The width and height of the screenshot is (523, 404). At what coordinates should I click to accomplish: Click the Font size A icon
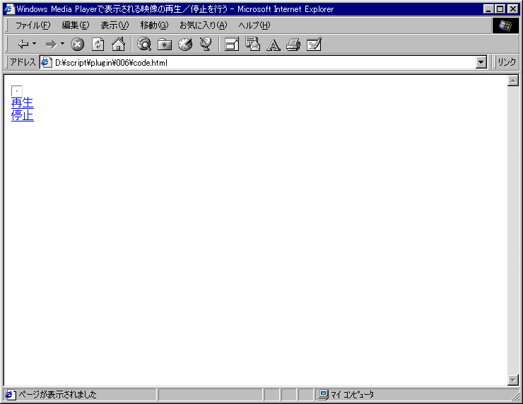click(x=274, y=44)
